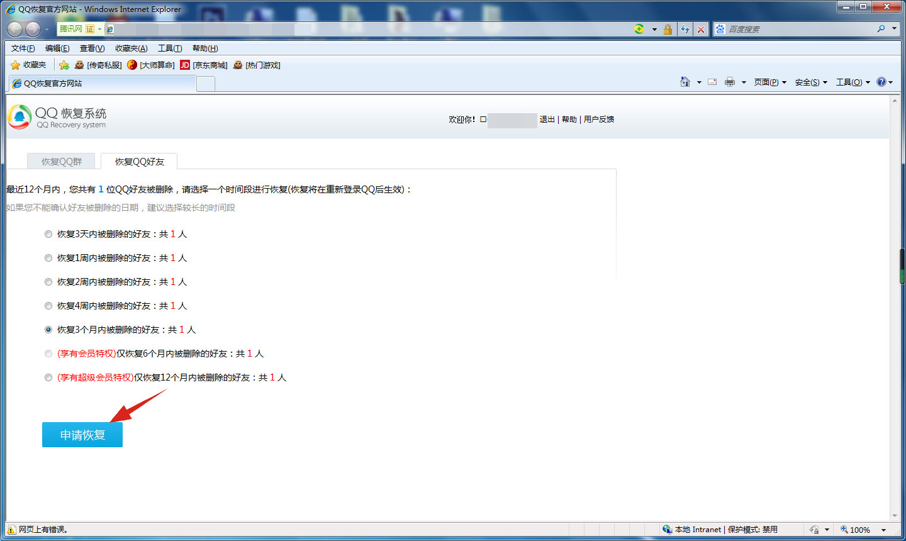The height and width of the screenshot is (541, 906).
Task: Expand the recent pages dropdown next to Forward
Action: click(47, 30)
